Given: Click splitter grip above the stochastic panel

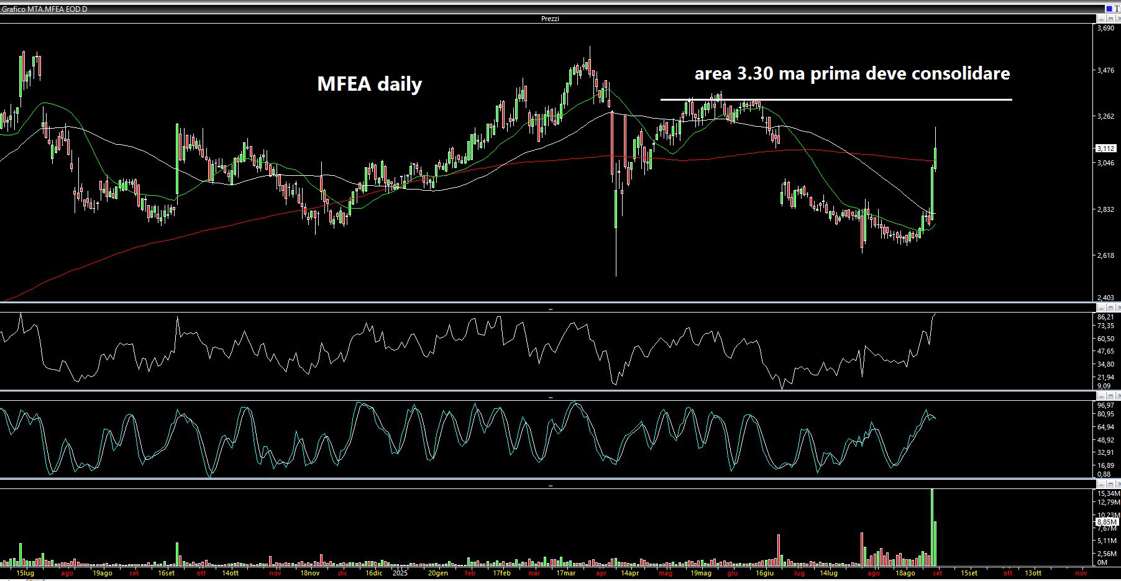Looking at the screenshot, I should tap(551, 397).
